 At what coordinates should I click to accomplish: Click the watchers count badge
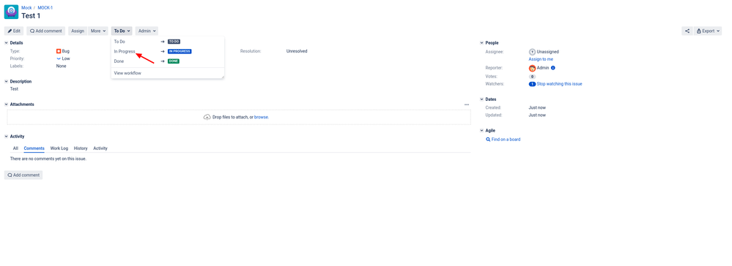click(x=532, y=84)
